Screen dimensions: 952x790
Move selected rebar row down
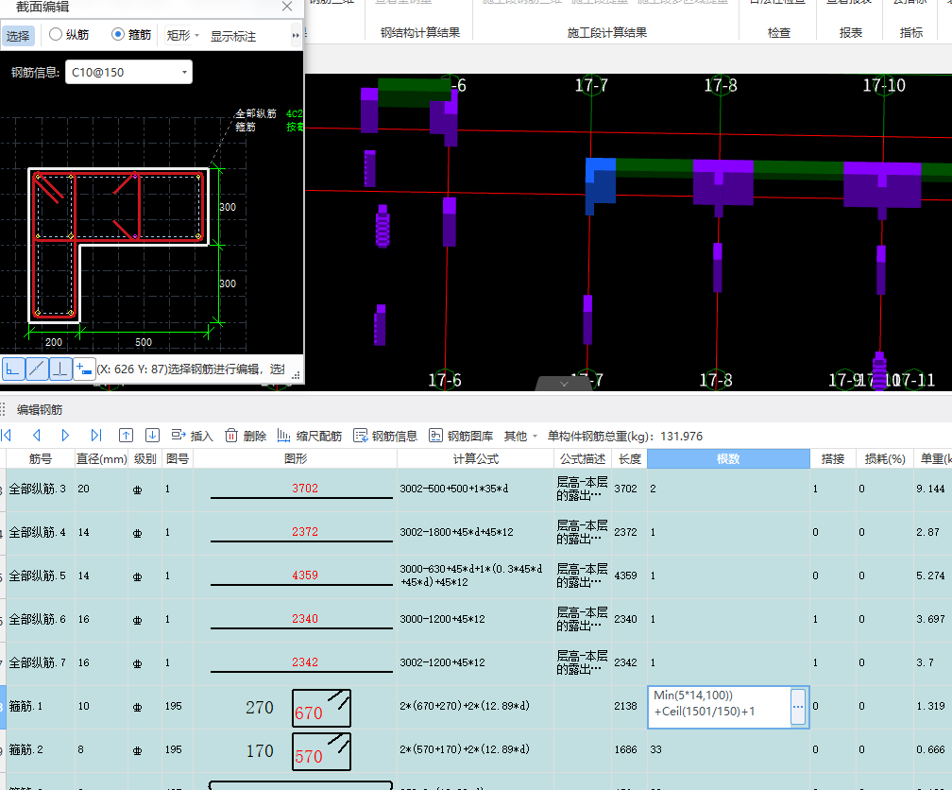[152, 435]
